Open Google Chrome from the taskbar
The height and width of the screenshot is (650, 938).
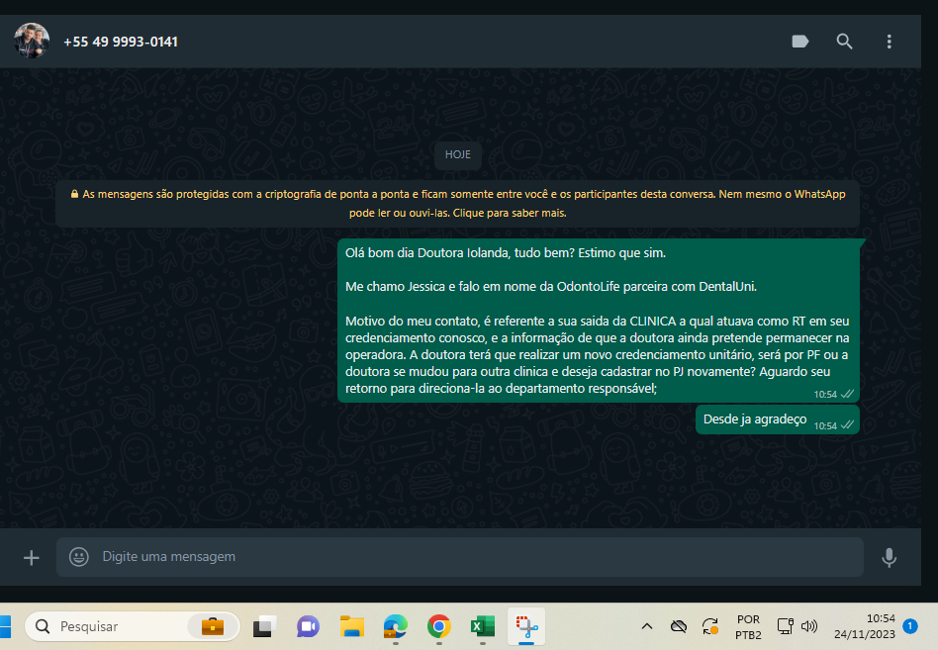coord(438,626)
